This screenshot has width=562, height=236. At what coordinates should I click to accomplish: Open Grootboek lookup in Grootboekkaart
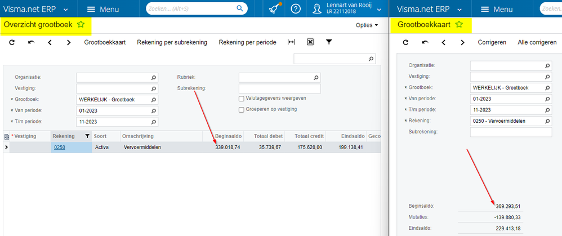pos(547,88)
